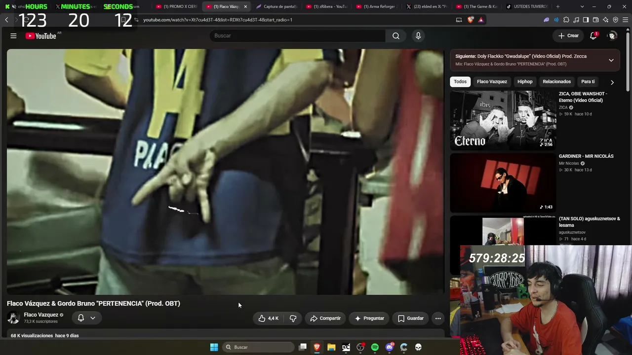Open Discord from the taskbar
This screenshot has width=632, height=355.
click(x=390, y=347)
